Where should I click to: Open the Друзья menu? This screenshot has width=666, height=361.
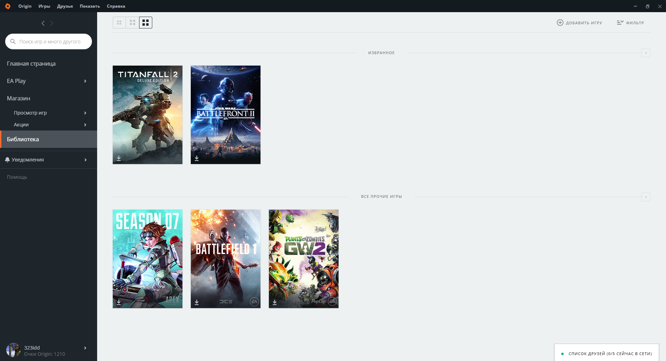[65, 6]
